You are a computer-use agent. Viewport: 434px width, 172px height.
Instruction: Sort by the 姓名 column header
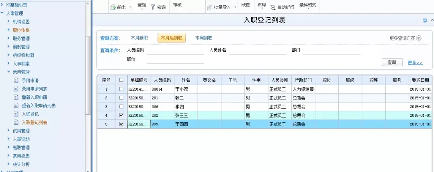point(186,80)
